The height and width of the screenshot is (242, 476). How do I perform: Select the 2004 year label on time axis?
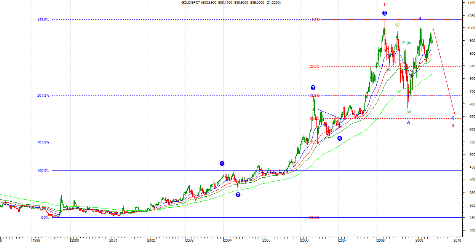coord(228,240)
